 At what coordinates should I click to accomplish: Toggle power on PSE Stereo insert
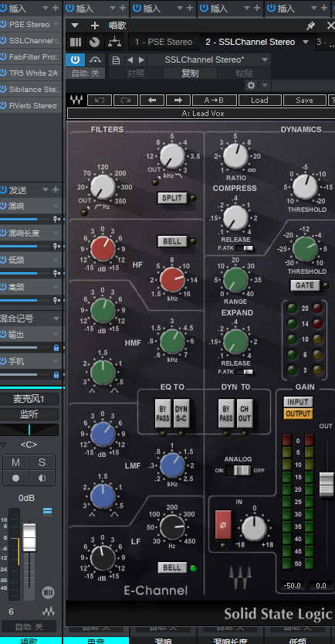pyautogui.click(x=4, y=24)
